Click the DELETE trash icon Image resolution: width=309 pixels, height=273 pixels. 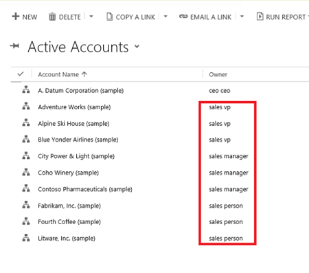tap(52, 17)
